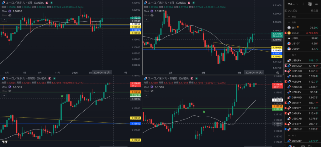Screen dimensions: 321x147
Task: Toggle hidden SMA eye icon on 1-hour chart
Action: [x=152, y=91]
